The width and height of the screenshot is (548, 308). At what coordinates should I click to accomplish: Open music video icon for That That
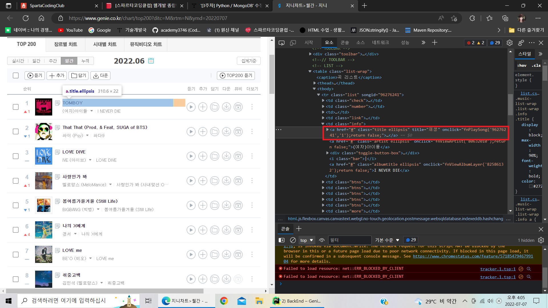[x=238, y=131]
